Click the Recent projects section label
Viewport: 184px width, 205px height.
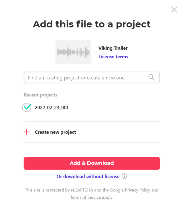[41, 95]
